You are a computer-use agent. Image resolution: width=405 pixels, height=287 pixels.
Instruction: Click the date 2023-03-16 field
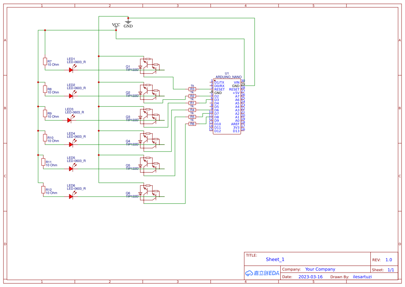point(310,277)
